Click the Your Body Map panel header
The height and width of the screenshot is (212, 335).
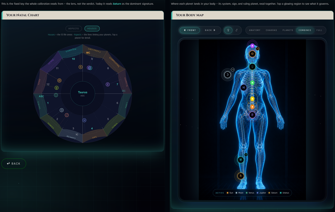click(252, 15)
